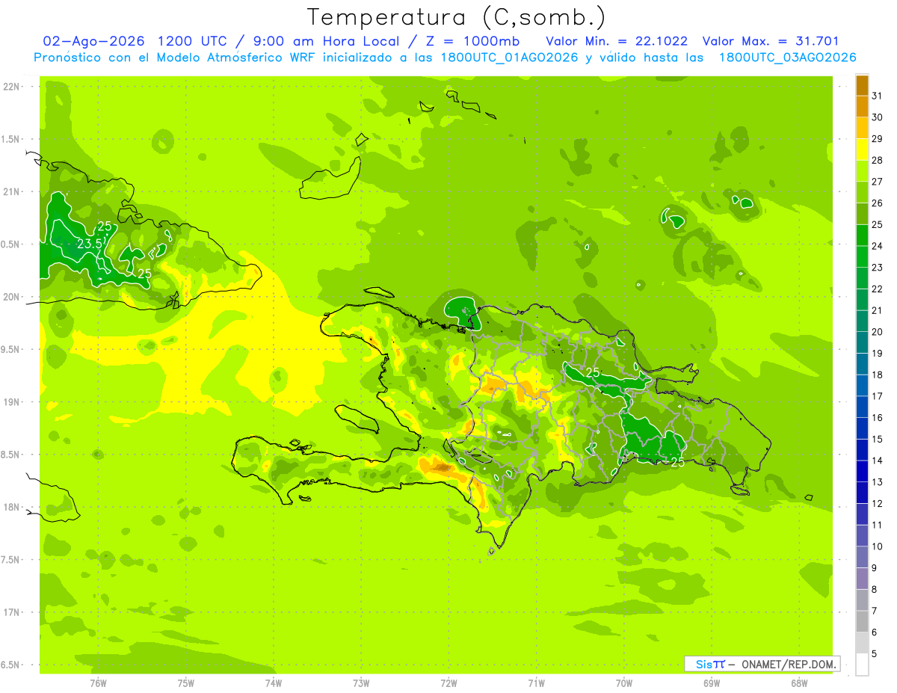Click the "18N" latitude axis label
Screen dimensions: 897x693
(11, 507)
